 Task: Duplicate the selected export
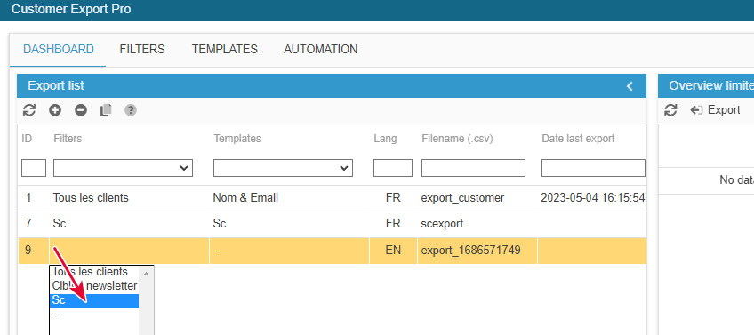106,110
